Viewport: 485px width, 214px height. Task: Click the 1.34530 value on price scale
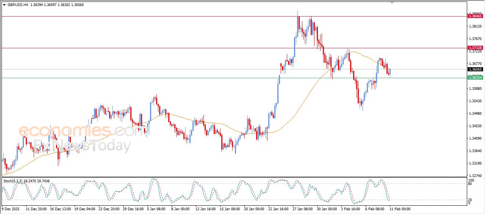point(475,126)
